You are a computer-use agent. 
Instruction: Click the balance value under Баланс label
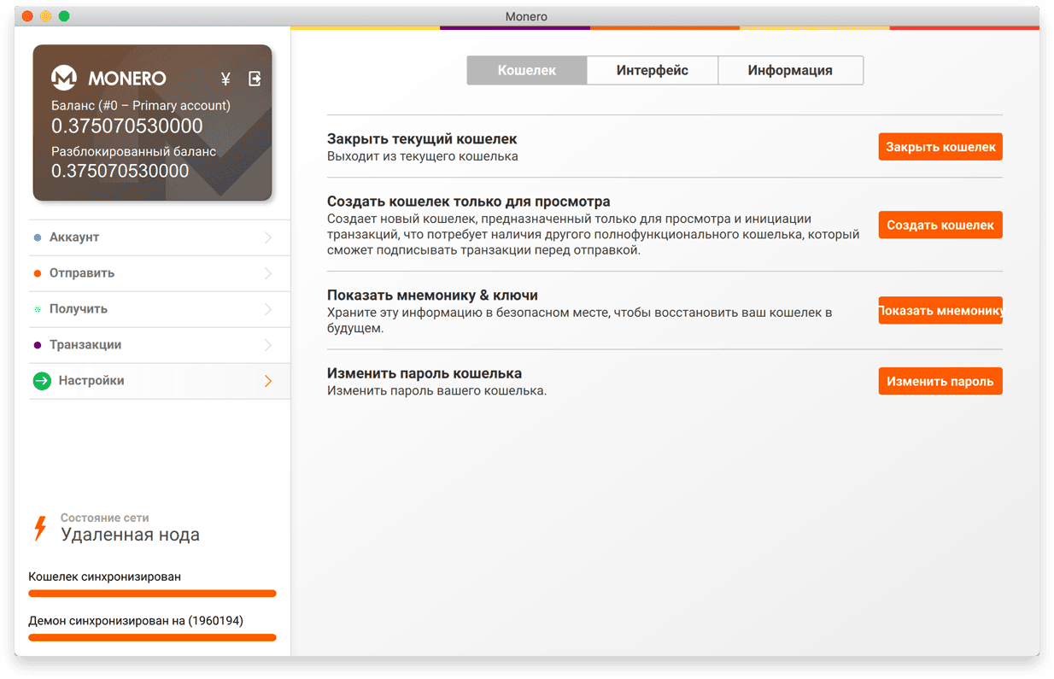(127, 126)
